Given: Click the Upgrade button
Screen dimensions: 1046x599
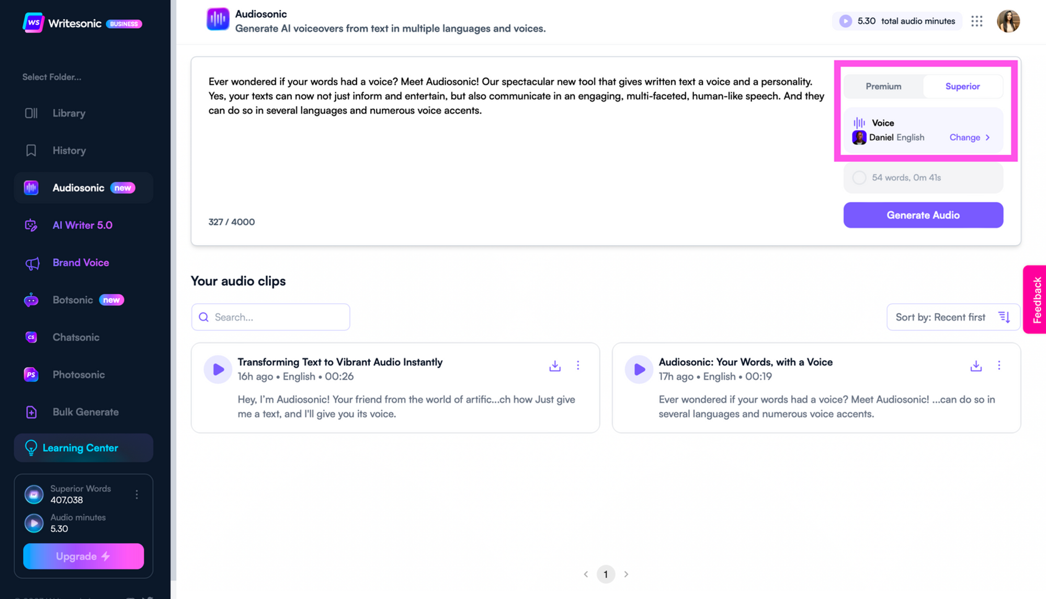Looking at the screenshot, I should tap(83, 555).
